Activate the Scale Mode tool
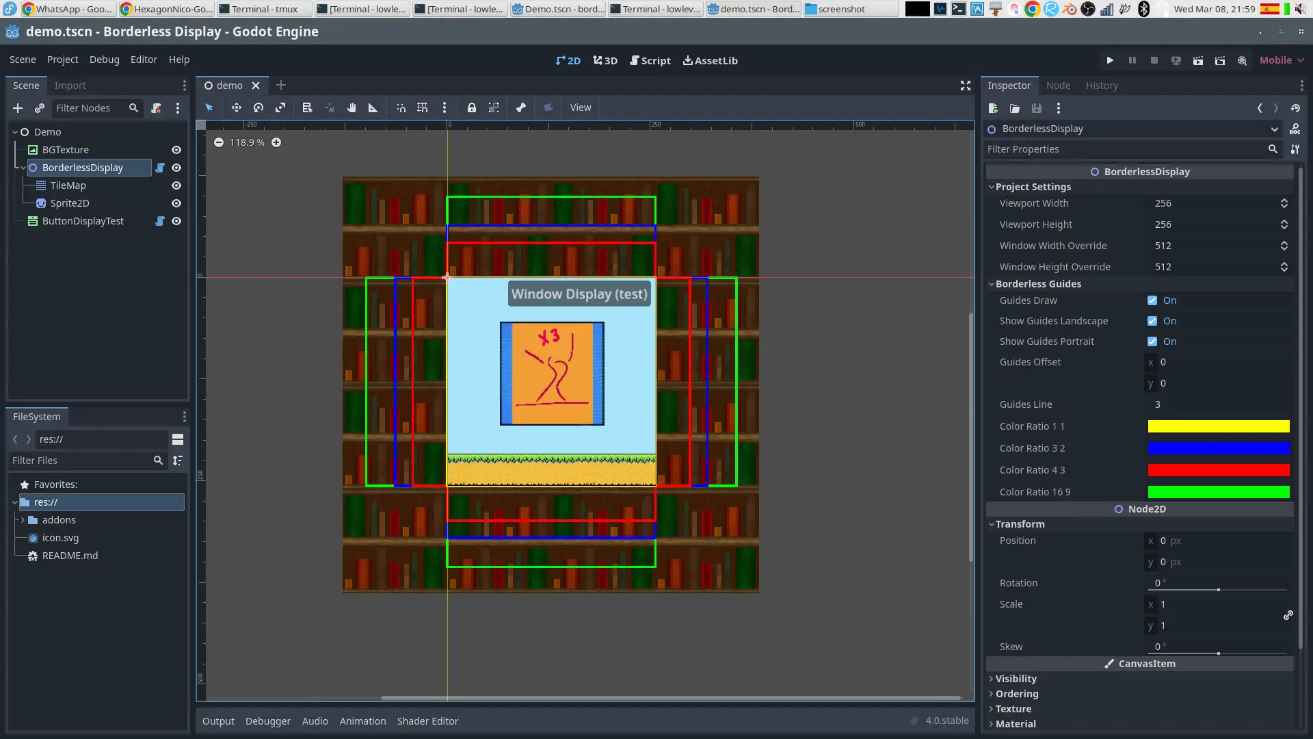Screen dimensions: 1313x739 [x=280, y=107]
